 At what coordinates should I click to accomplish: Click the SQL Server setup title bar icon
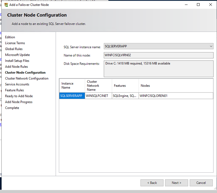pos(6,5)
